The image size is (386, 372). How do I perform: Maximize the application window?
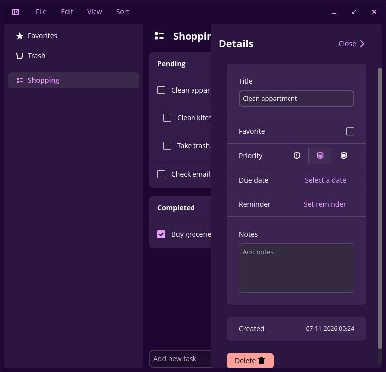click(354, 12)
